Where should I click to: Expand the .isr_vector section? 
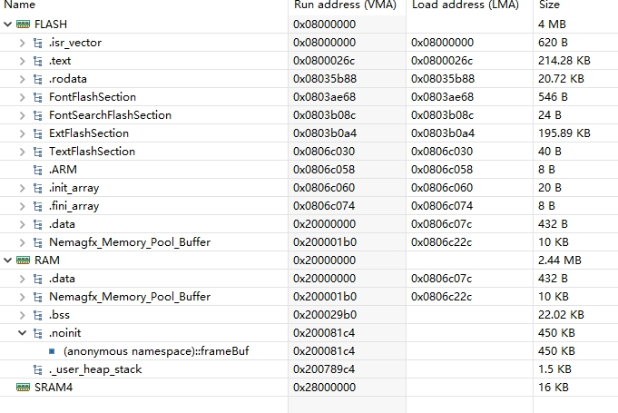(23, 43)
